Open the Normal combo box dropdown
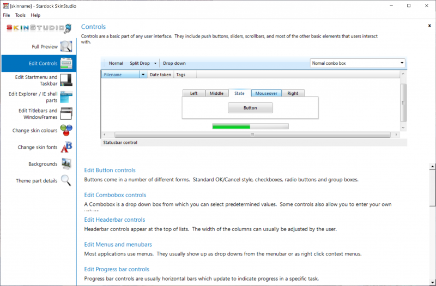436x286 pixels. tap(402, 63)
